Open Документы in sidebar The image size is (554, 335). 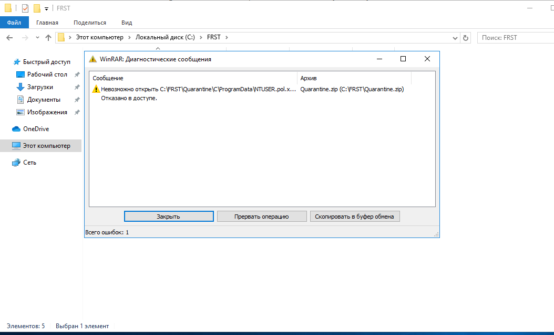point(44,100)
